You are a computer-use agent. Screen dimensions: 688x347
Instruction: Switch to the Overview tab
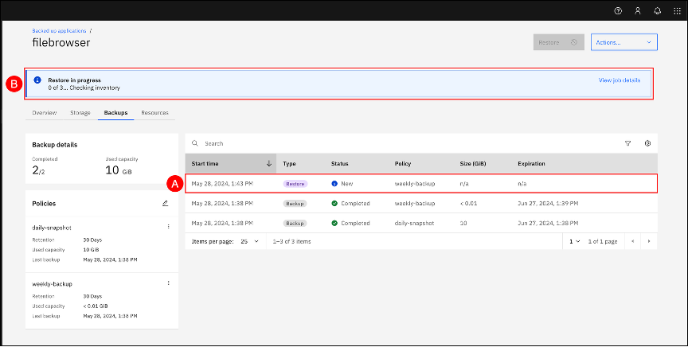pyautogui.click(x=44, y=113)
